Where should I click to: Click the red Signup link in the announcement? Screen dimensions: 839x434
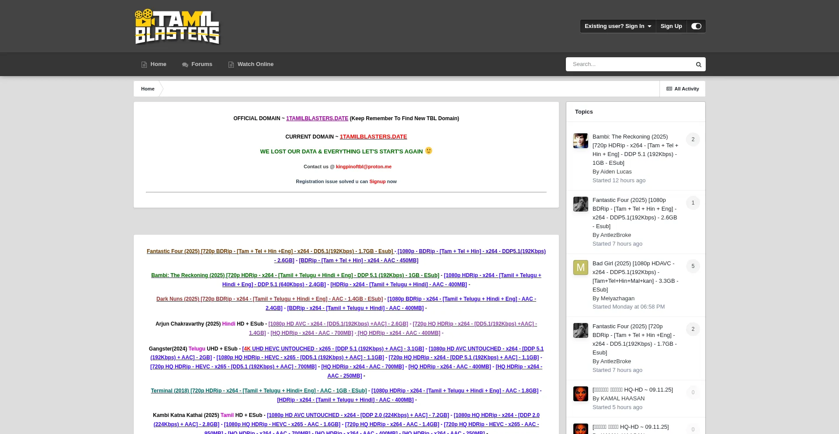pyautogui.click(x=377, y=181)
